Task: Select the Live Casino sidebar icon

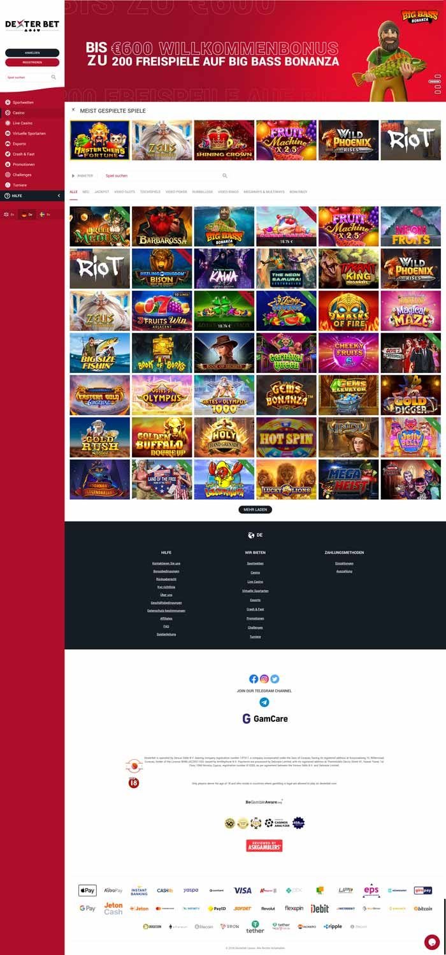Action: 8,123
